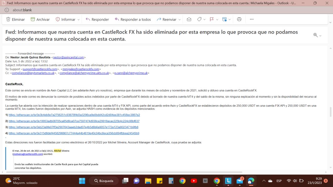Open the three-dots more actions menu

(x=252, y=19)
